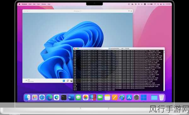The height and width of the screenshot is (115, 189).
Task: Open Launchpad in the Dock
Action: pos(35,97)
